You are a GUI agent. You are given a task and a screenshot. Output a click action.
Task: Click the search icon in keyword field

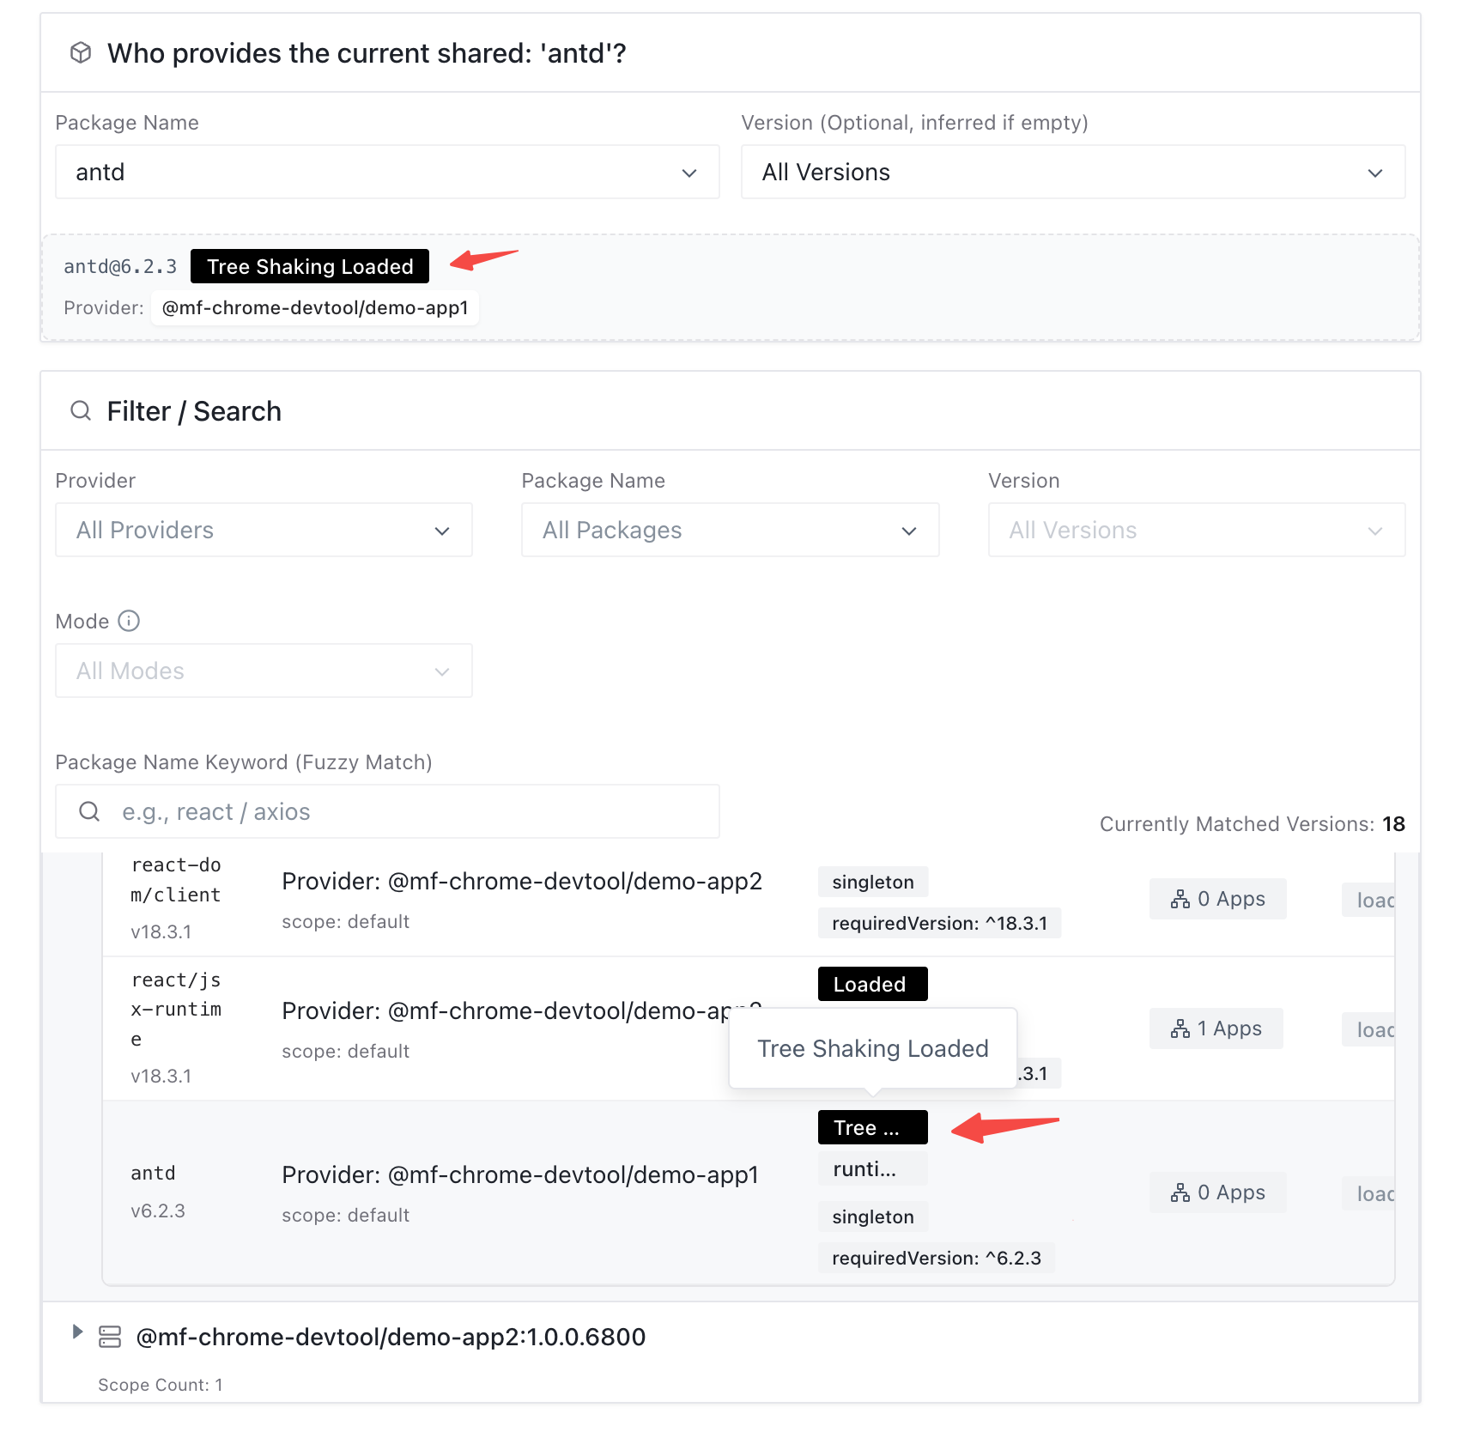[89, 811]
